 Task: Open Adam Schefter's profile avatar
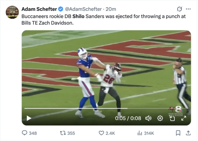(x=12, y=12)
